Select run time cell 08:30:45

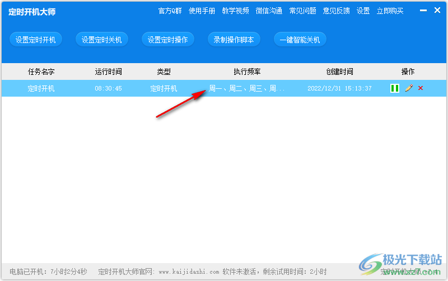108,88
